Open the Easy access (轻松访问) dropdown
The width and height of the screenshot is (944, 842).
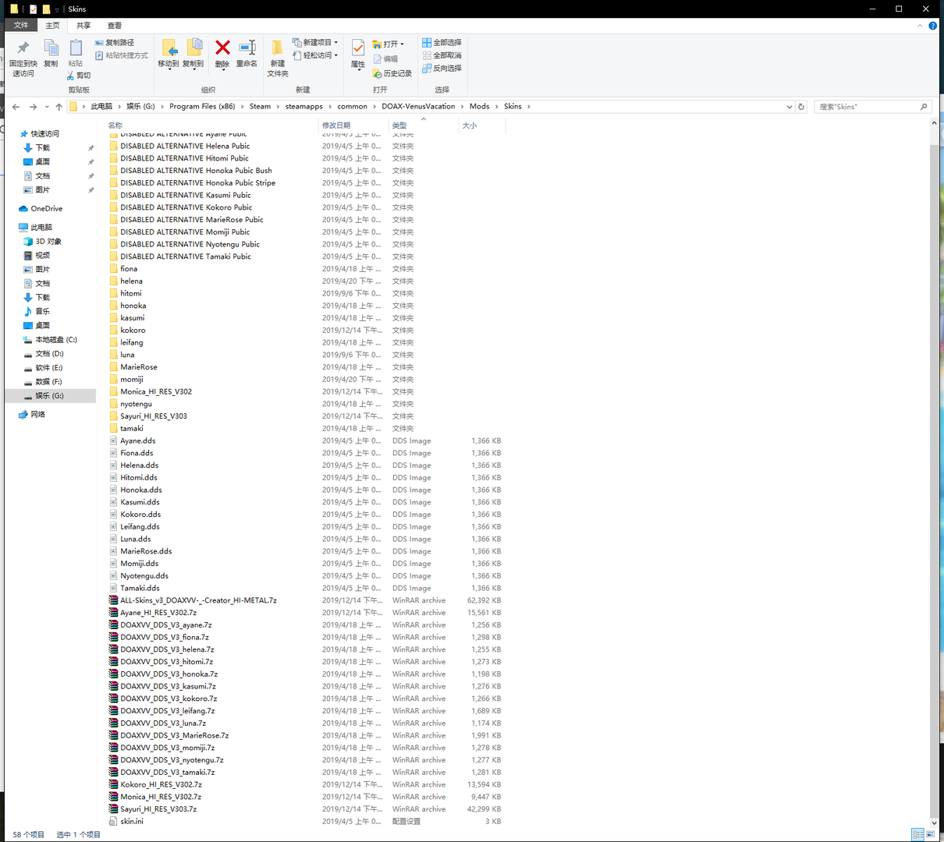pos(315,55)
